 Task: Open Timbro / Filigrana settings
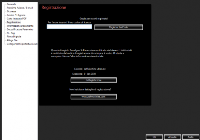point(16,15)
